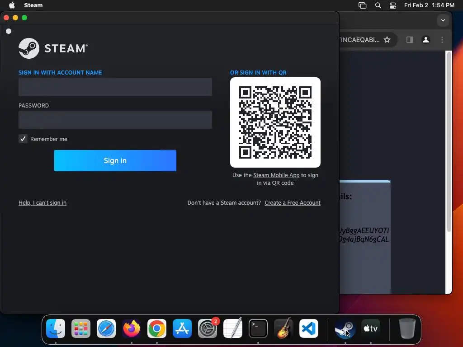Bookmark this page with Chrome's star icon
Image resolution: width=463 pixels, height=347 pixels.
coord(387,40)
